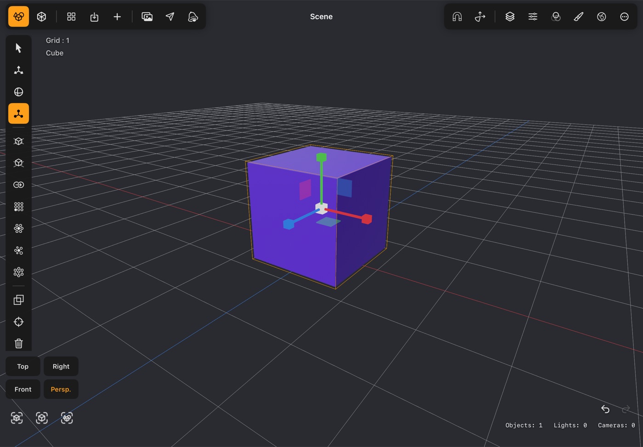
Task: Duplicate with the overlapping squares icon
Action: click(x=18, y=300)
